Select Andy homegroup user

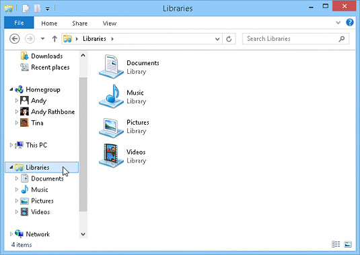(33, 101)
